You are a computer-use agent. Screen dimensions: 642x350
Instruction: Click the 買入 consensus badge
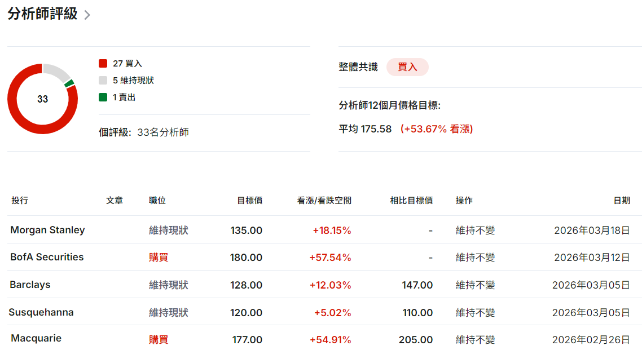point(407,67)
